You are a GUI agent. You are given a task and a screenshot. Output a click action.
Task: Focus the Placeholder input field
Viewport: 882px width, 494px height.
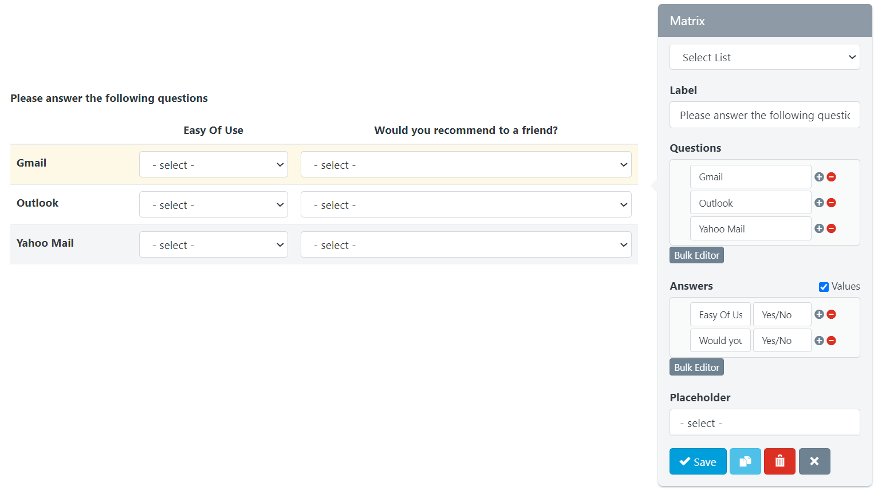[765, 423]
